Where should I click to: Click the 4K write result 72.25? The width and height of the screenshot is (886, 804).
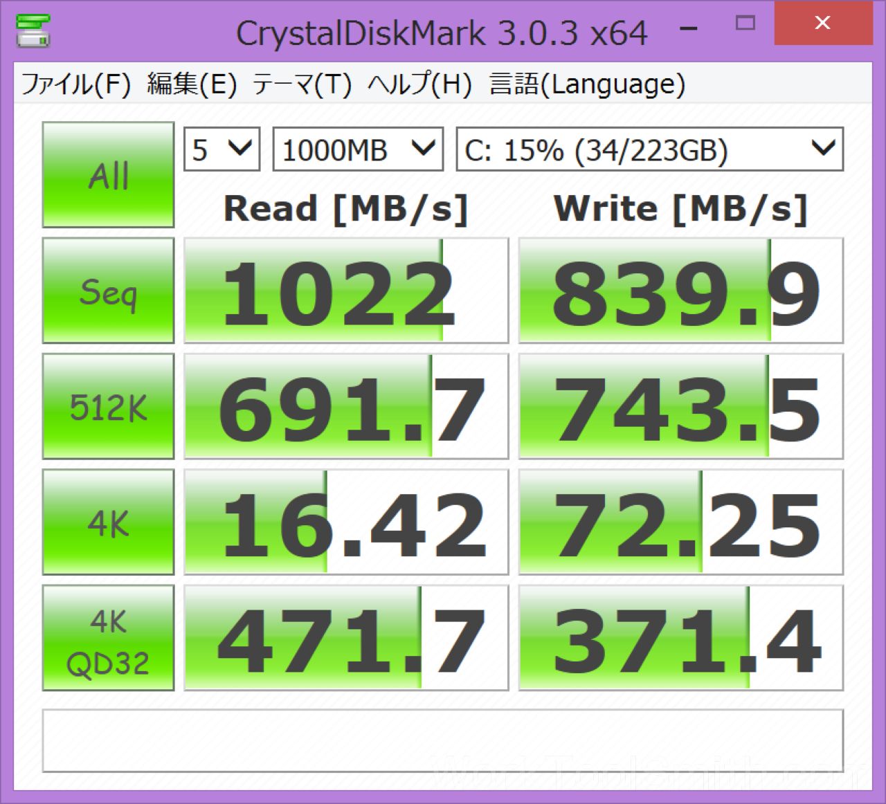[x=681, y=522]
